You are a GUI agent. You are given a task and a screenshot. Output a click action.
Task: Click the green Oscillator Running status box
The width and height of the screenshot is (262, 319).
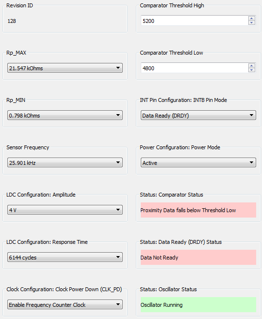coord(198,304)
